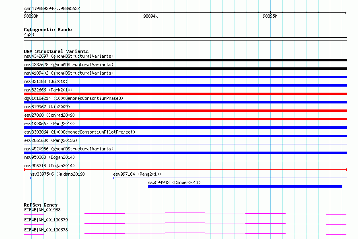Click the Cytogenetic Bands track title
The height and width of the screenshot is (239, 358).
tap(48, 30)
